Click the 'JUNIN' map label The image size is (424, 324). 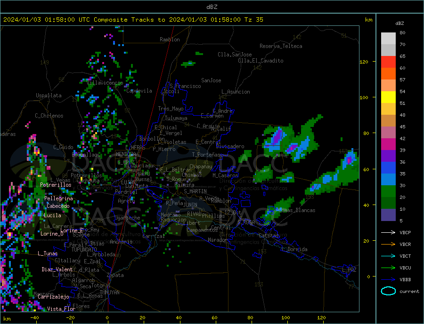click(190, 205)
